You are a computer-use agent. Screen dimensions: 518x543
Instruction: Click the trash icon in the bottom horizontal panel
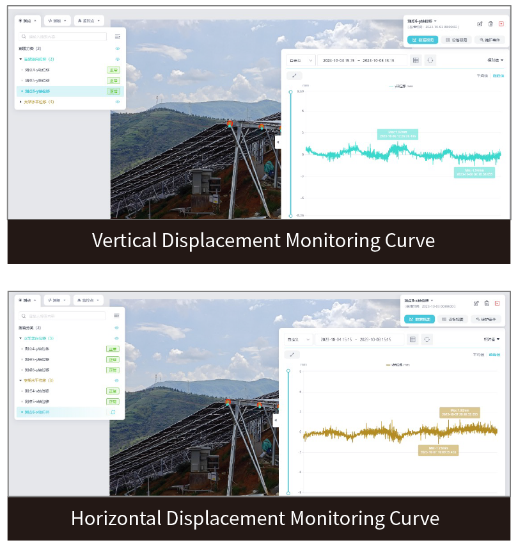click(487, 303)
